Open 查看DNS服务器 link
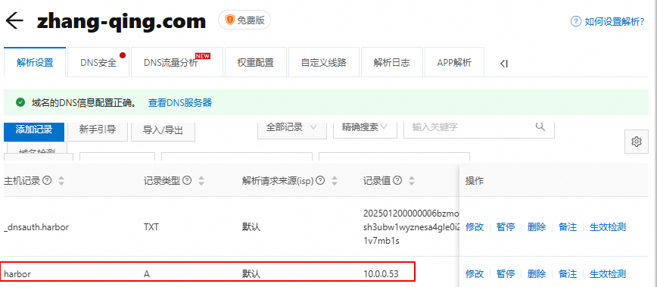This screenshot has width=657, height=287. click(x=179, y=103)
